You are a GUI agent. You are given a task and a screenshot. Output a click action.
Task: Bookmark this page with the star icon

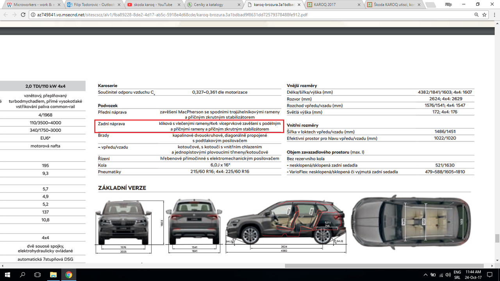[x=484, y=14]
